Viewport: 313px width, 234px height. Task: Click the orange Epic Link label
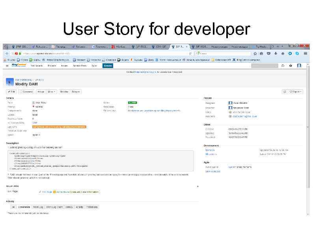click(59, 127)
